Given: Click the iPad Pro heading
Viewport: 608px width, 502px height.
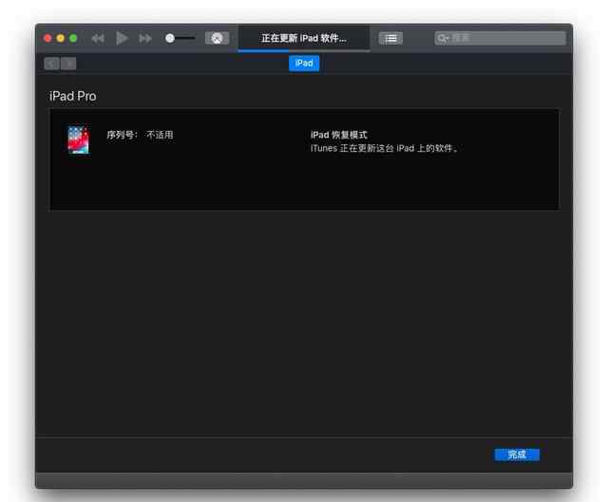Looking at the screenshot, I should click(x=73, y=96).
